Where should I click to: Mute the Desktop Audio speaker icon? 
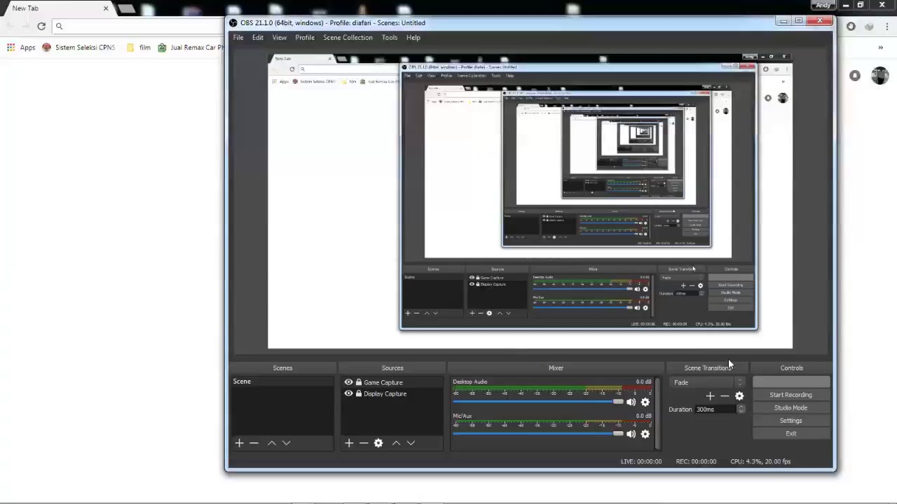tap(631, 402)
